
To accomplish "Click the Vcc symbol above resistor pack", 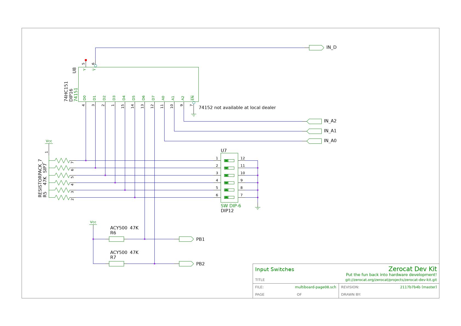I will [49, 142].
